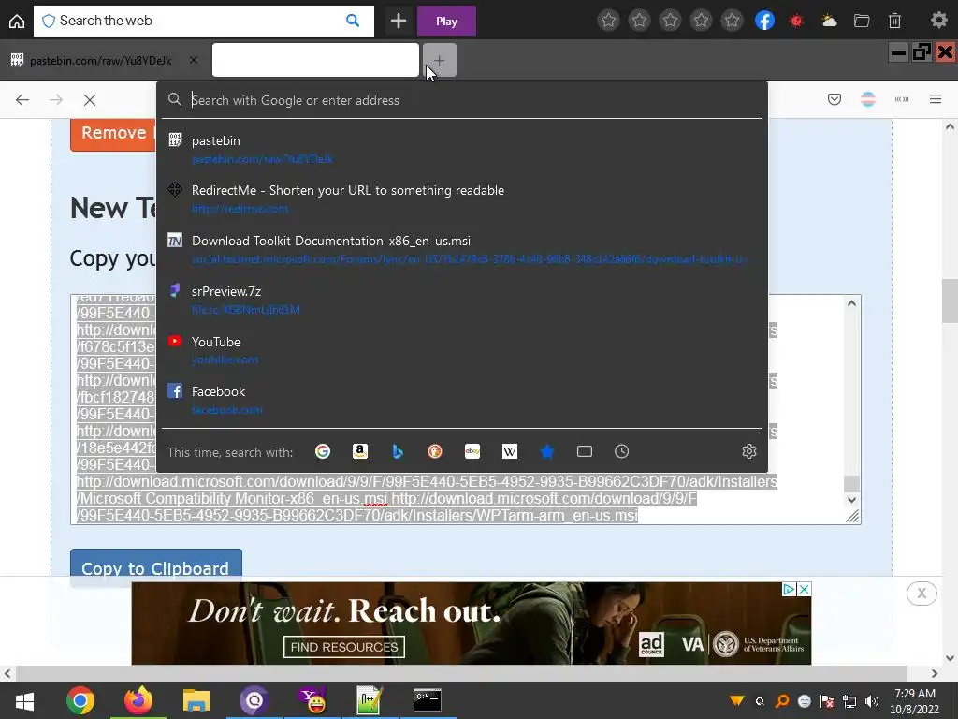Search this time with Bing
This screenshot has height=719, width=958.
pos(398,451)
